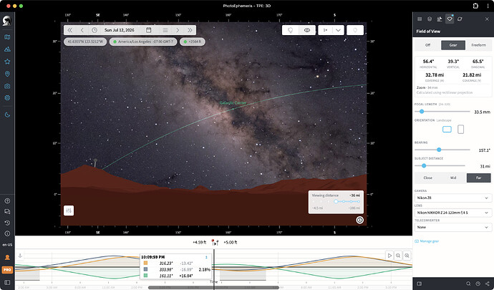Play the timeline animation

tap(389, 256)
